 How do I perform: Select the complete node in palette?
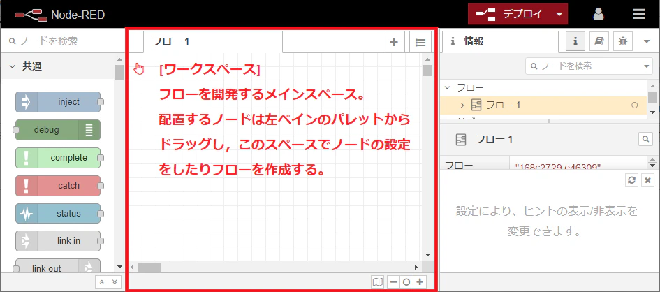pyautogui.click(x=58, y=158)
